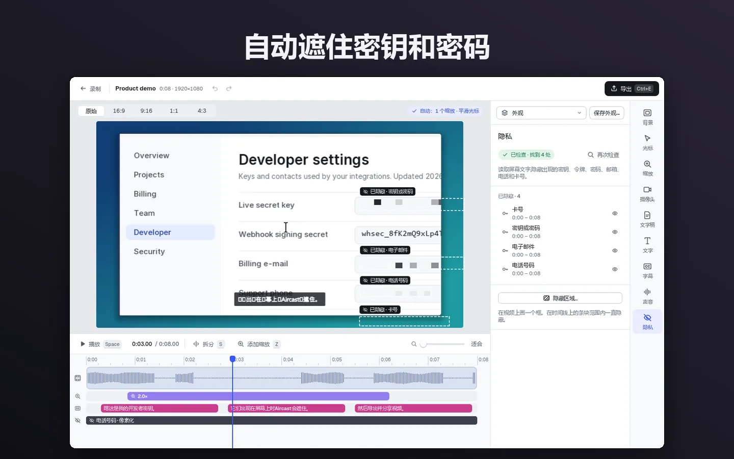
Task: Click the 拆分 split button
Action: pyautogui.click(x=208, y=344)
